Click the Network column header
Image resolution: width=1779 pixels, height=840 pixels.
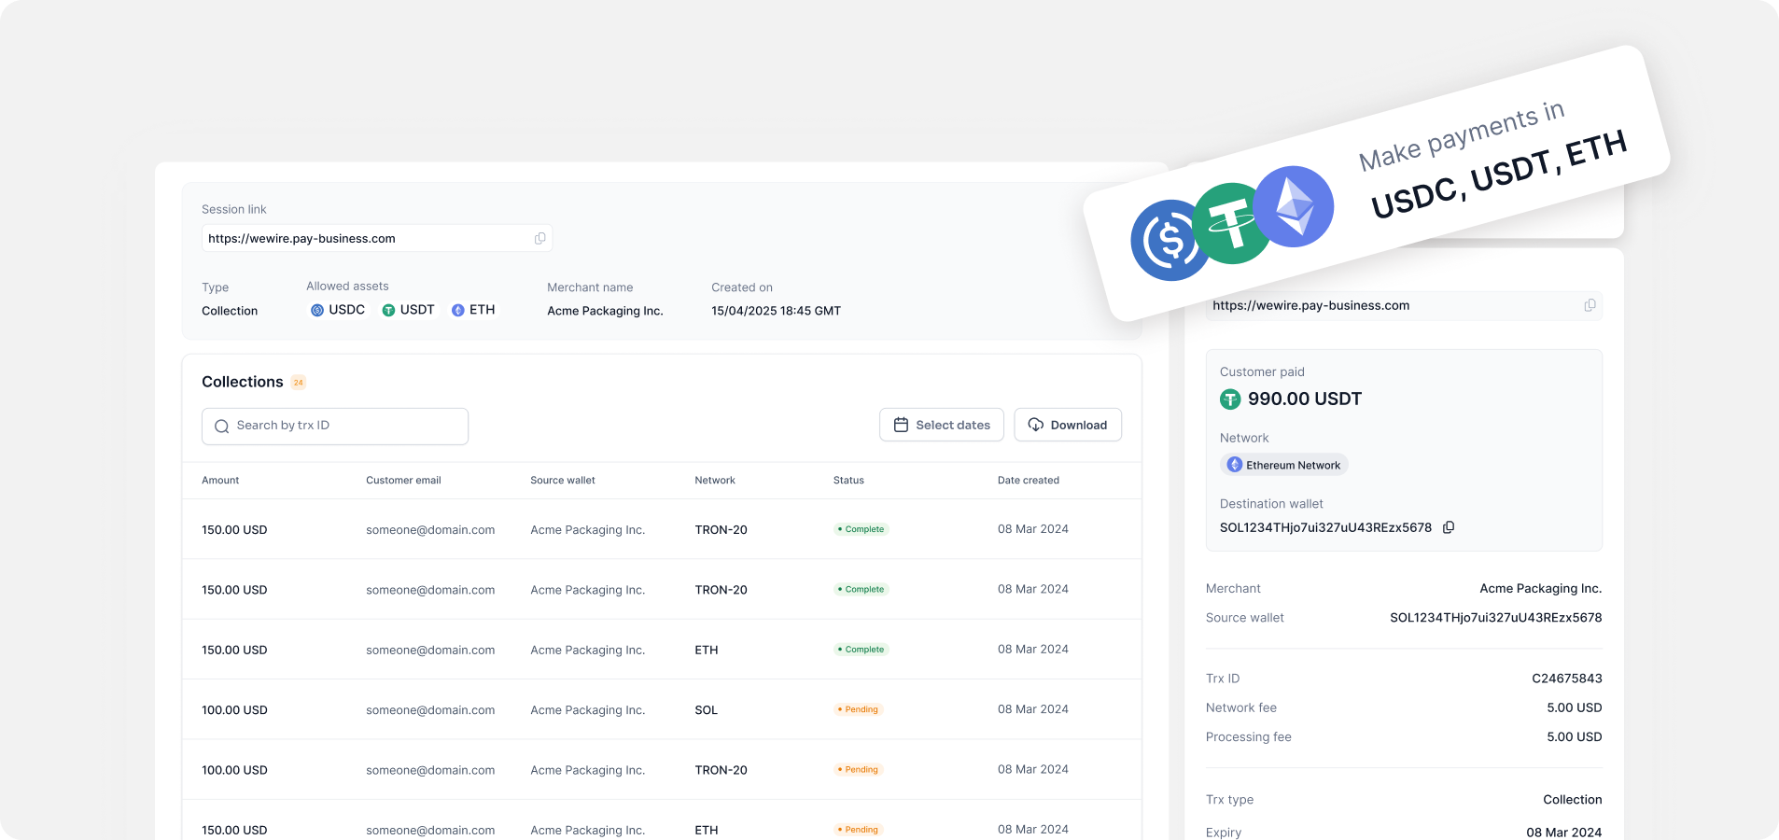tap(715, 481)
